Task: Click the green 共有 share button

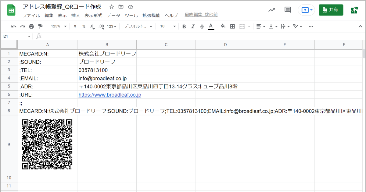Action: (x=331, y=10)
